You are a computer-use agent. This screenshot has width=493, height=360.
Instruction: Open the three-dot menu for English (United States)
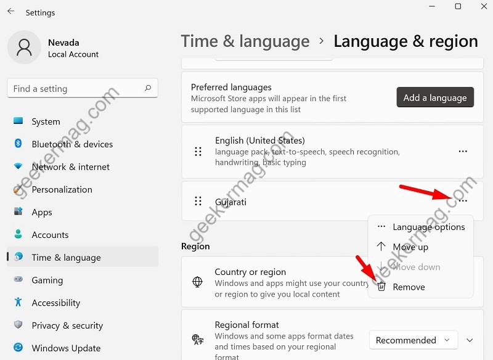tap(463, 152)
